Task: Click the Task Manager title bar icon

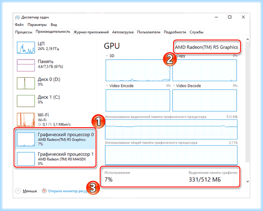Action: coord(18,17)
